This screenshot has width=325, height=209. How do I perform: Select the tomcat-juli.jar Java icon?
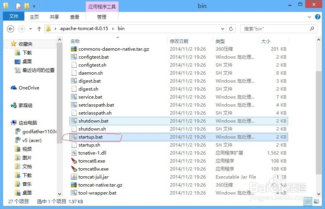pos(74,177)
